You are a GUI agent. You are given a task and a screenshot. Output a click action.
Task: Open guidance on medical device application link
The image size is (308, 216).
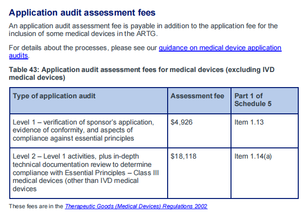(220, 48)
